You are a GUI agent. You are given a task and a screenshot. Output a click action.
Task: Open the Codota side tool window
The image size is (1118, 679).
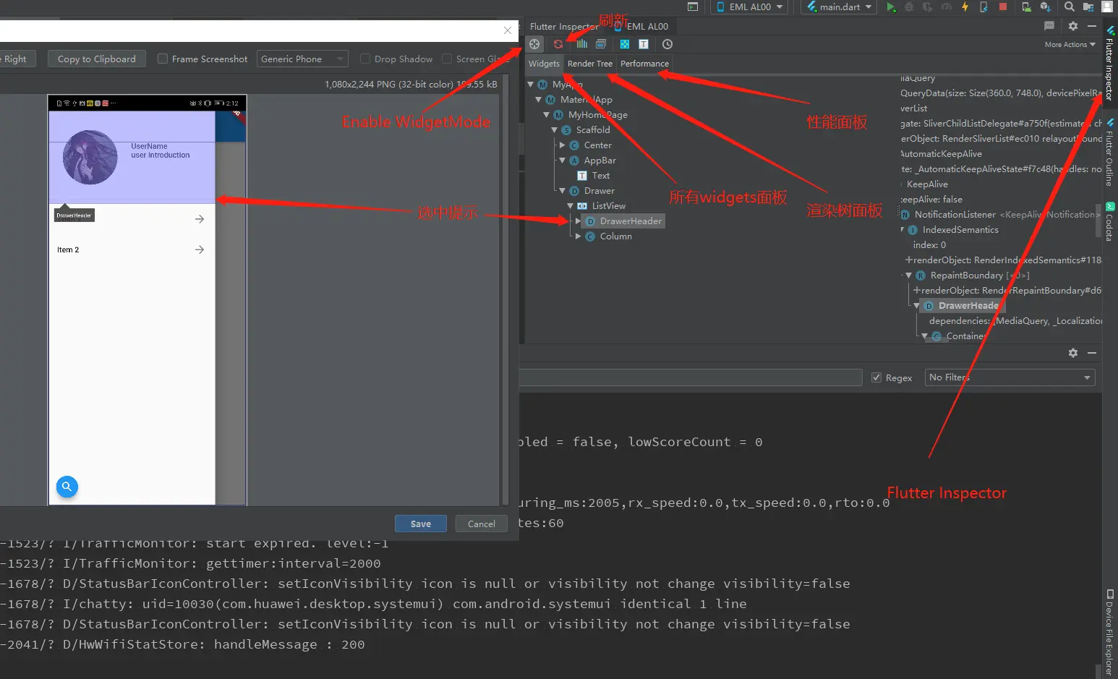[1110, 221]
